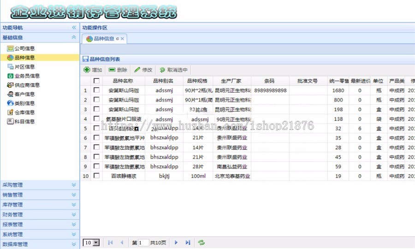Click the 片区信息 icon
This screenshot has width=415, height=249.
pyautogui.click(x=10, y=67)
